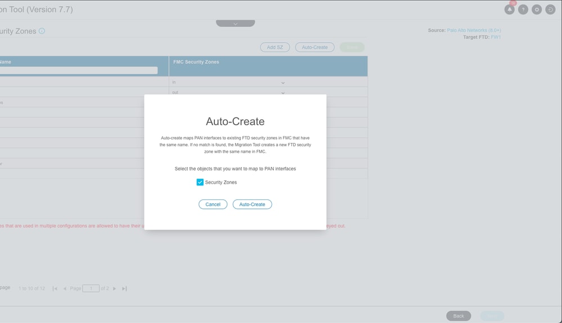Open the notifications bell icon

pos(509,10)
